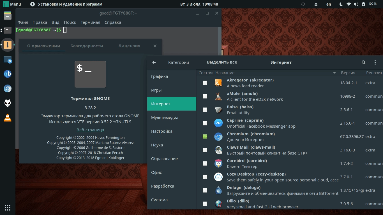Open the Поиск menu in terminal
Image resolution: width=383 pixels, height=215 pixels.
pos(70,22)
